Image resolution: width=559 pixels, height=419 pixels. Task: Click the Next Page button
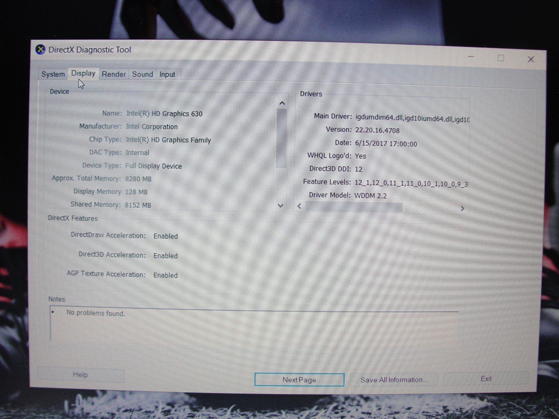pyautogui.click(x=299, y=380)
